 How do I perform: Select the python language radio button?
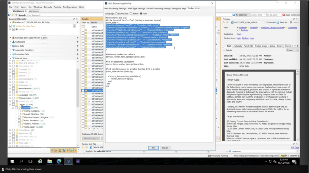tap(131, 14)
